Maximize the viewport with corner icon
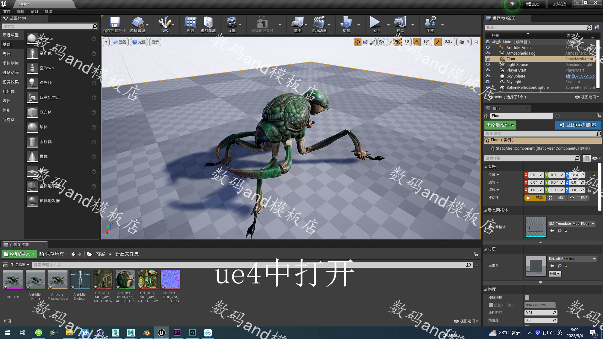 tap(476, 42)
